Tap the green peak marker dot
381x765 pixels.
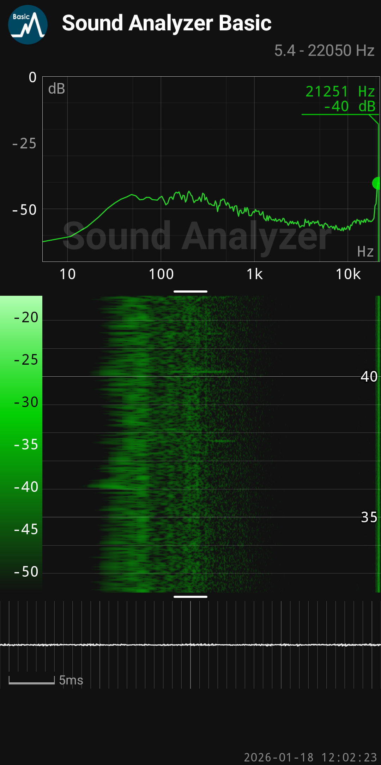point(376,183)
